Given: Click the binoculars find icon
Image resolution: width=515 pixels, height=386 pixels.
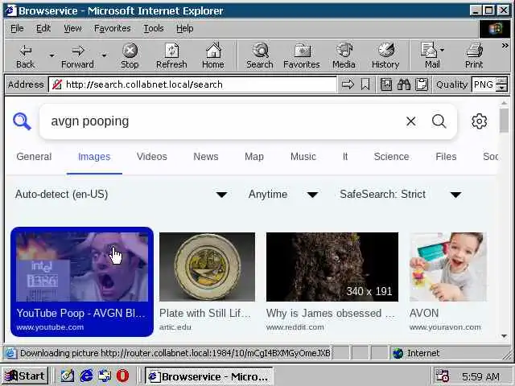Looking at the screenshot, I should pyautogui.click(x=404, y=84).
